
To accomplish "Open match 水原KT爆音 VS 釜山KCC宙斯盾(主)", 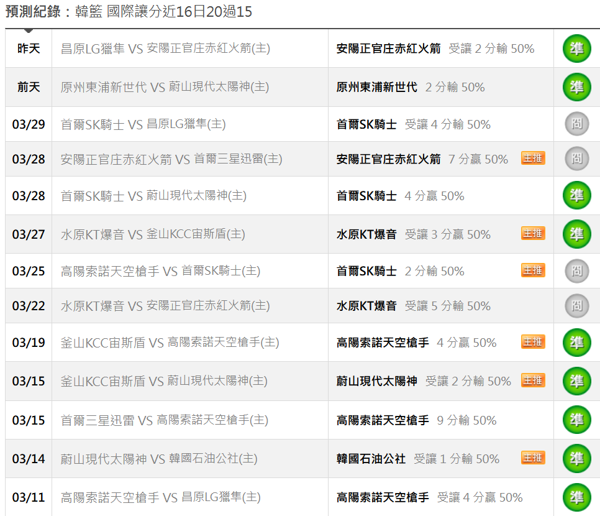I will pos(153,234).
